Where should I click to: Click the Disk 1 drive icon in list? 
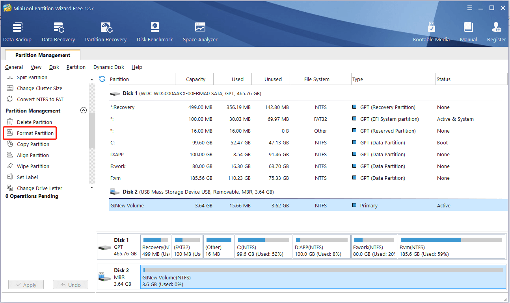point(115,94)
